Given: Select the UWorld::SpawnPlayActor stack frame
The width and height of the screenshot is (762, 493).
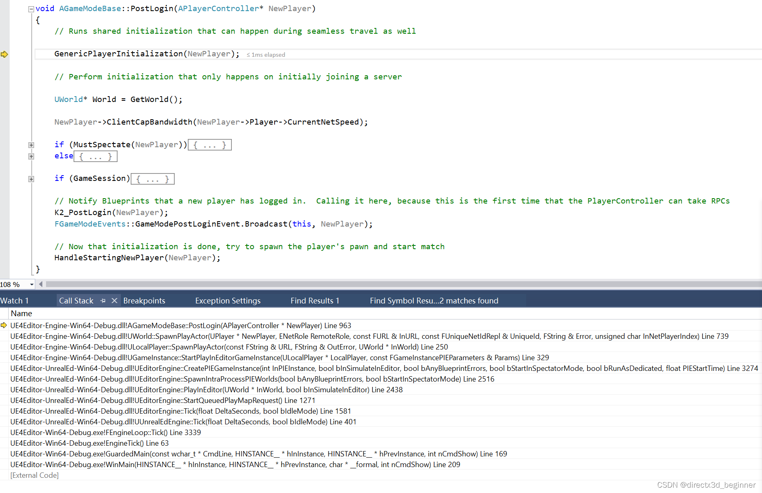Looking at the screenshot, I should pyautogui.click(x=369, y=336).
